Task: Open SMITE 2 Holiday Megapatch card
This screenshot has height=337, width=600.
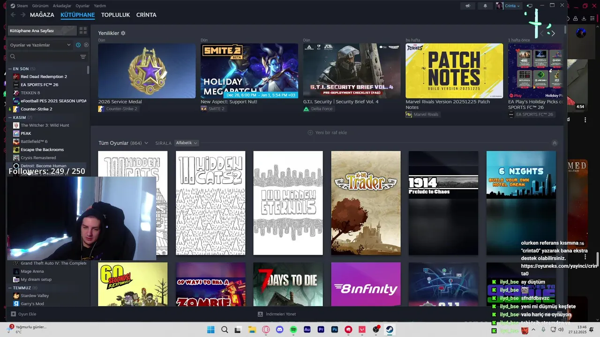Action: tap(249, 71)
